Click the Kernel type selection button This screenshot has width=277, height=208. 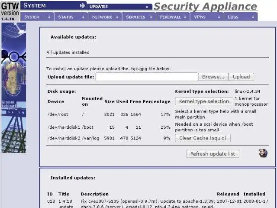click(204, 101)
